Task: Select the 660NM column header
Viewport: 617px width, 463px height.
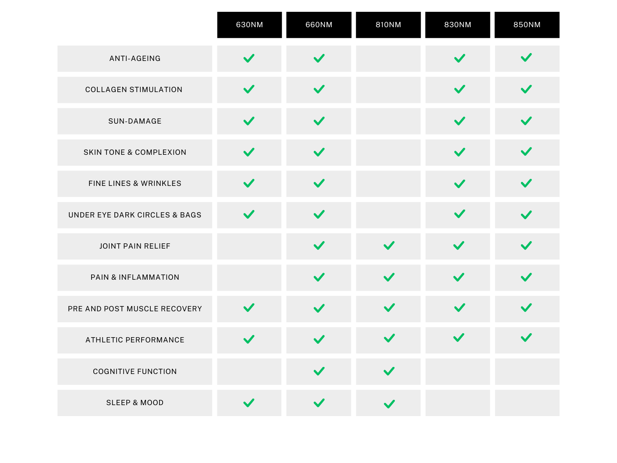Action: click(x=319, y=25)
